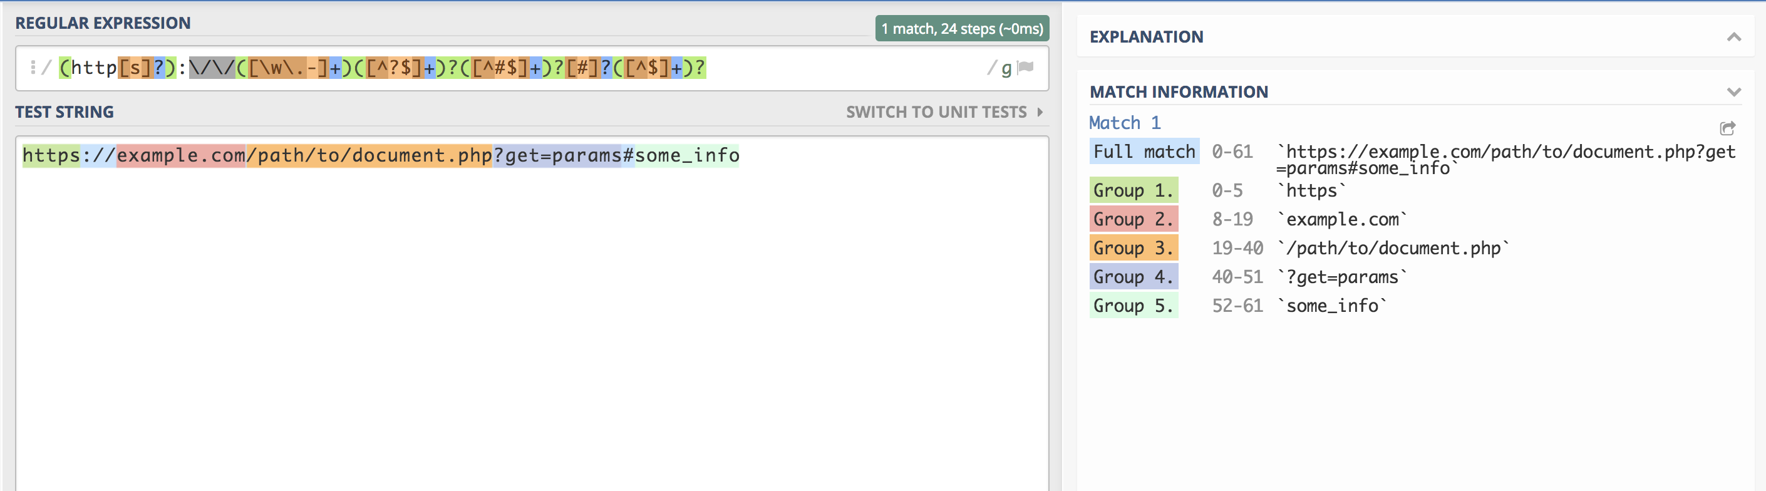Screen dimensions: 1766x491
Task: Click the export match share icon
Action: (1728, 128)
